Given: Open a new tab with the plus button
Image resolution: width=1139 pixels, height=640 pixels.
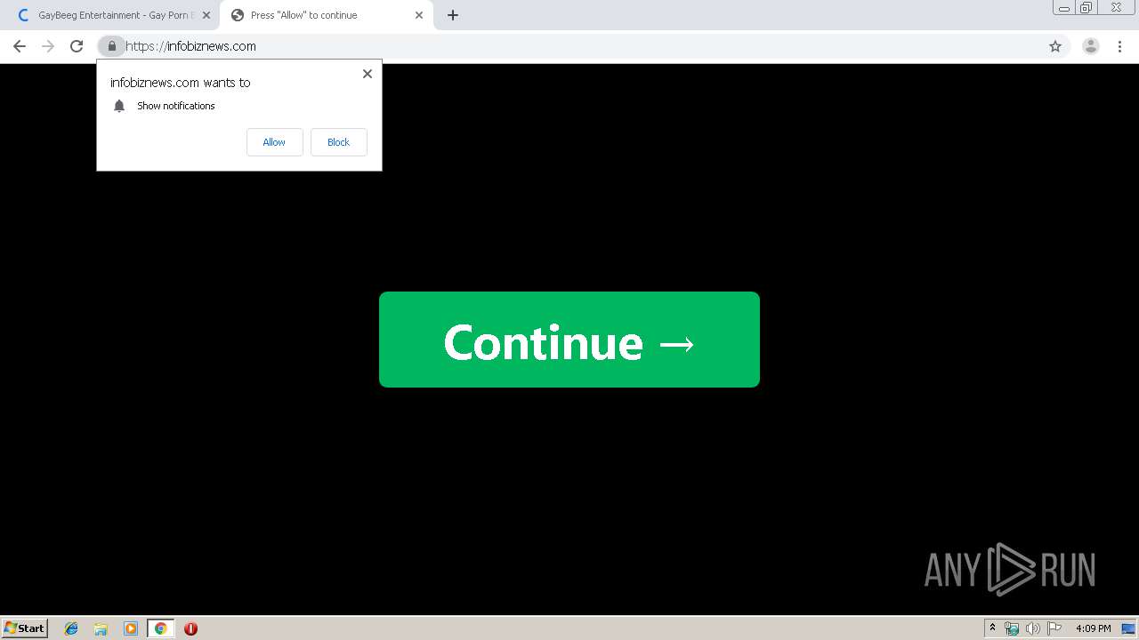Looking at the screenshot, I should tap(453, 15).
